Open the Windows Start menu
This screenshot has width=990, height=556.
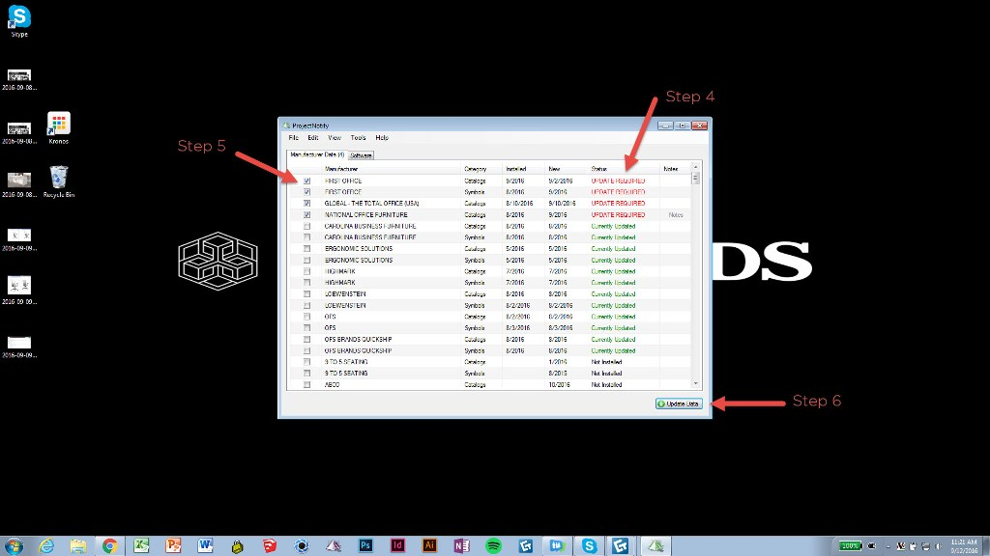coord(14,546)
